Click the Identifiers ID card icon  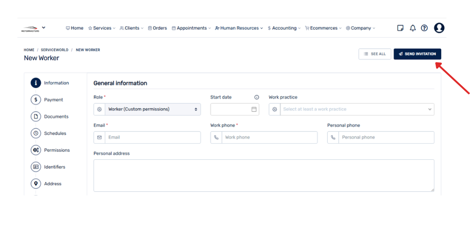tap(36, 167)
